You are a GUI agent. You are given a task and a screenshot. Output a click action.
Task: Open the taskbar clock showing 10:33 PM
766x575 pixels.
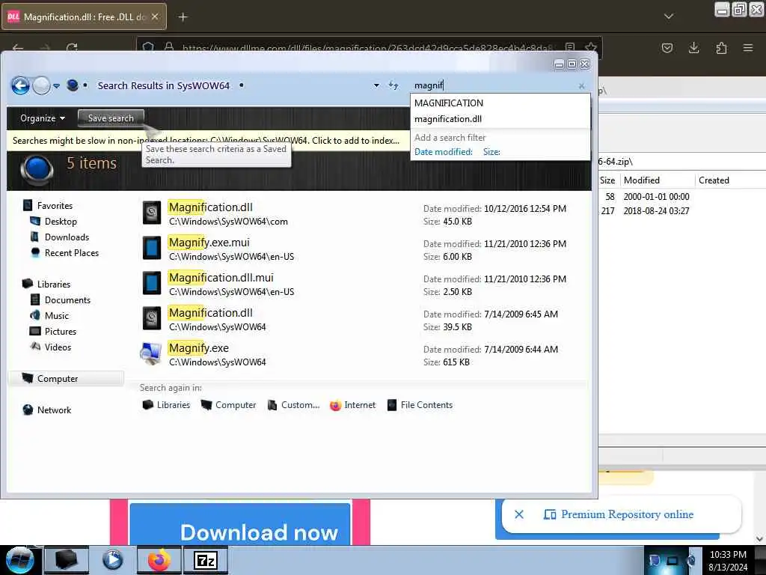[x=728, y=561]
